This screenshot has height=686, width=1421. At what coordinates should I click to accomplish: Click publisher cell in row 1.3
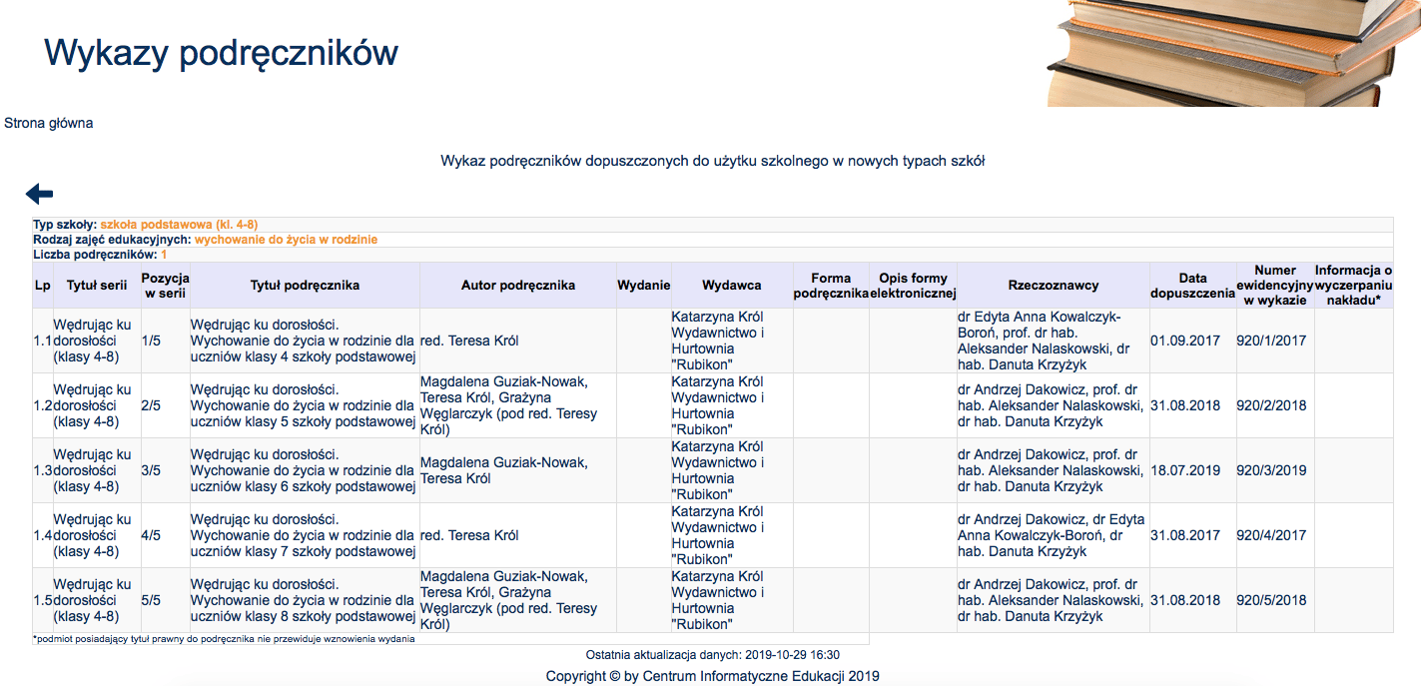732,470
